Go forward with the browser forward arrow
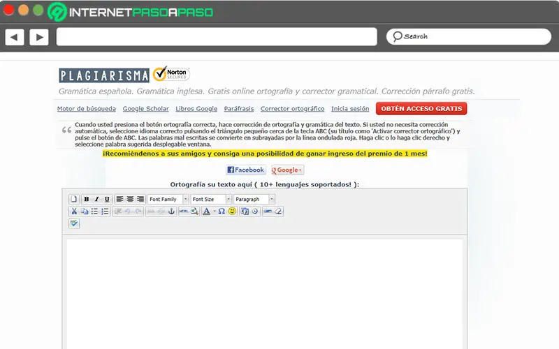Screen dimensions: 559x349 (x=39, y=37)
